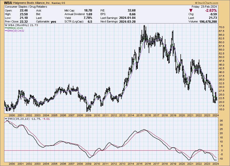230x166 pixels.
Task: Select the company name Walgreens Boots Alliance, Inc.
Action: [x=31, y=3]
